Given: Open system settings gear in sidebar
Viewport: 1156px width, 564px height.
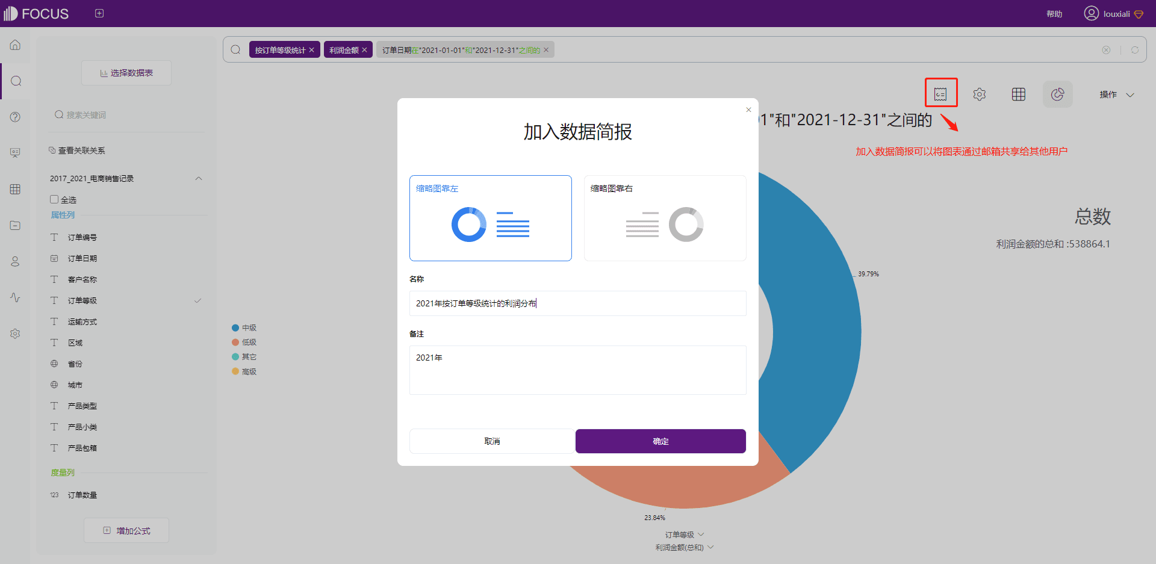Looking at the screenshot, I should tap(16, 333).
